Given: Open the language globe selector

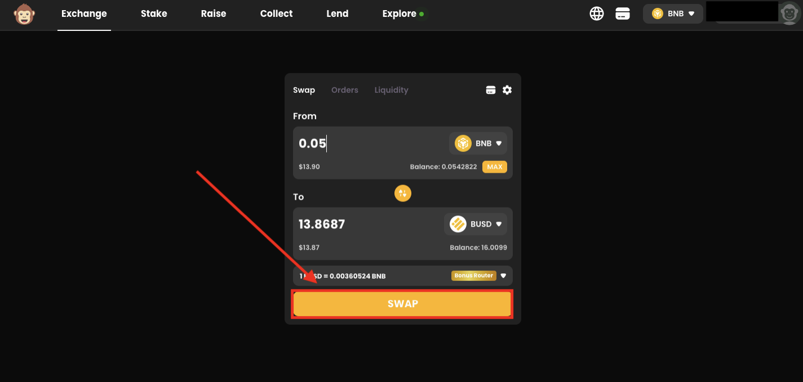Looking at the screenshot, I should [x=597, y=14].
